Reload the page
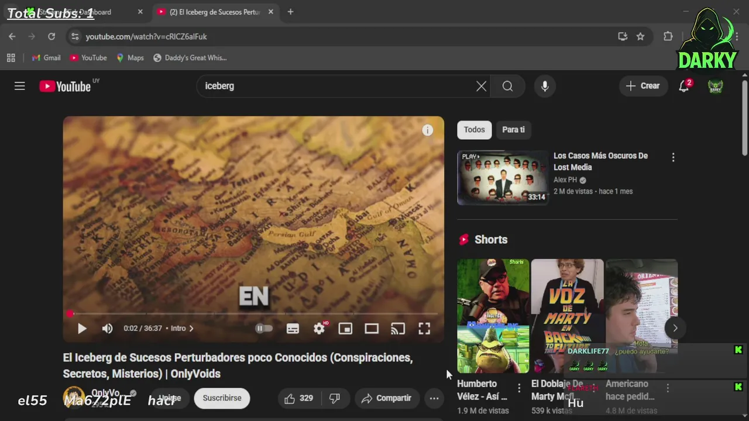Image resolution: width=749 pixels, height=421 pixels. (x=51, y=36)
